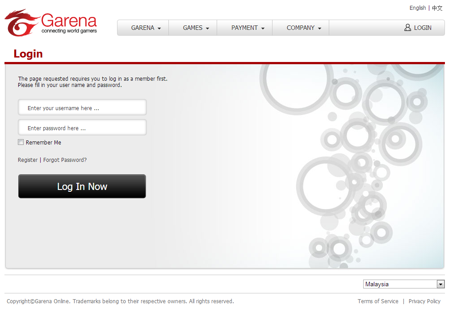Follow the Forgot Password? link
This screenshot has width=457, height=309.
pyautogui.click(x=65, y=160)
